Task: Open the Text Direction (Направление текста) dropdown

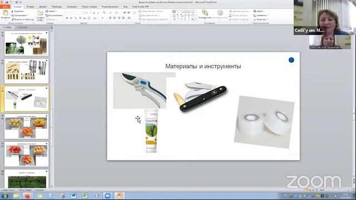Action: pyautogui.click(x=151, y=11)
